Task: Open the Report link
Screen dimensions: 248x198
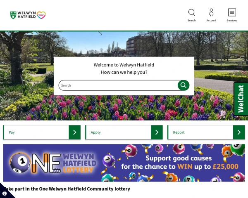Action: tap(179, 132)
